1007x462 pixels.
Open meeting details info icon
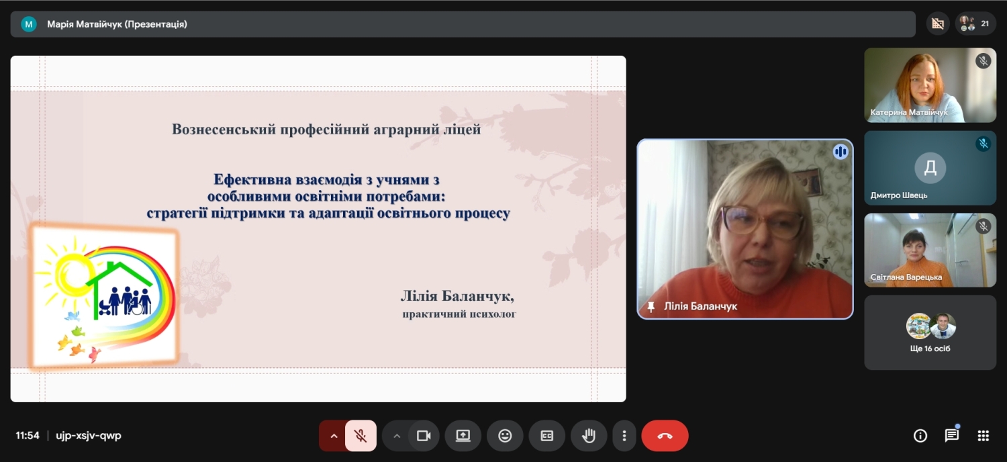920,436
